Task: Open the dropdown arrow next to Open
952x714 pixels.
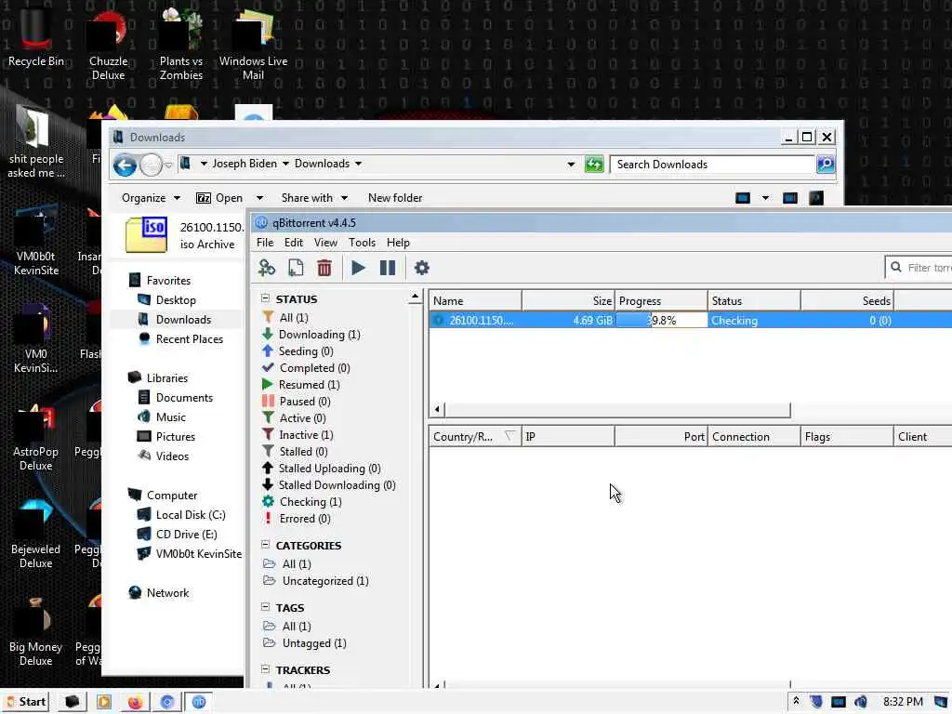Action: (260, 198)
